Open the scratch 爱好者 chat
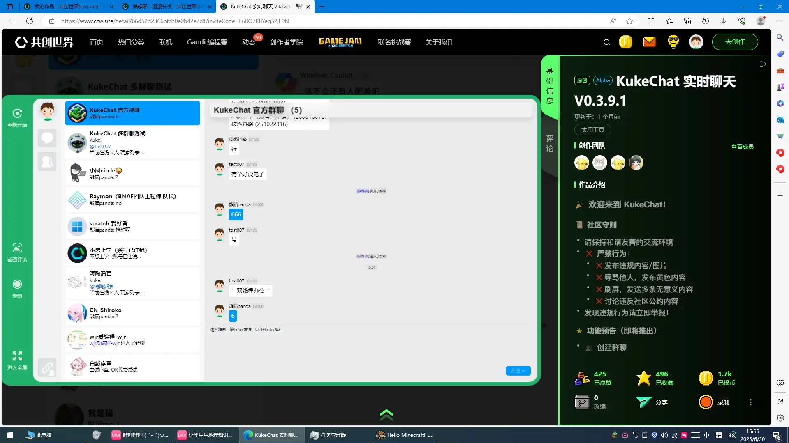 (132, 226)
